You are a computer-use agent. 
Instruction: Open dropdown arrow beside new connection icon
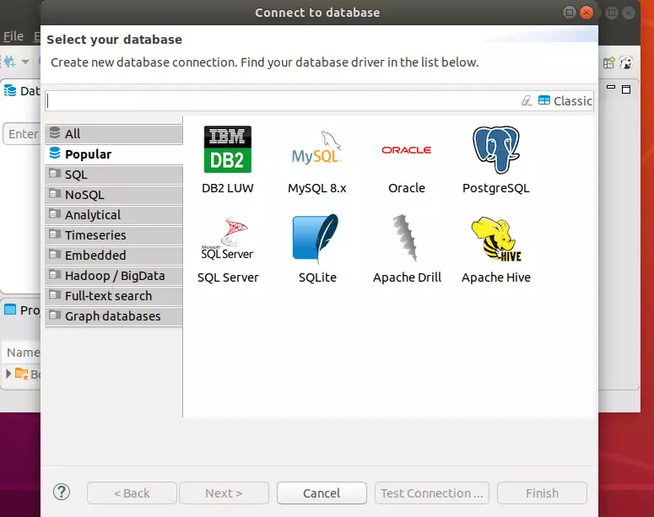(25, 62)
